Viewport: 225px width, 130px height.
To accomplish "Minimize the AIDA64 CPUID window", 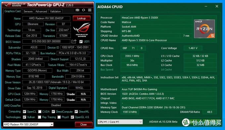I will 206,6.
